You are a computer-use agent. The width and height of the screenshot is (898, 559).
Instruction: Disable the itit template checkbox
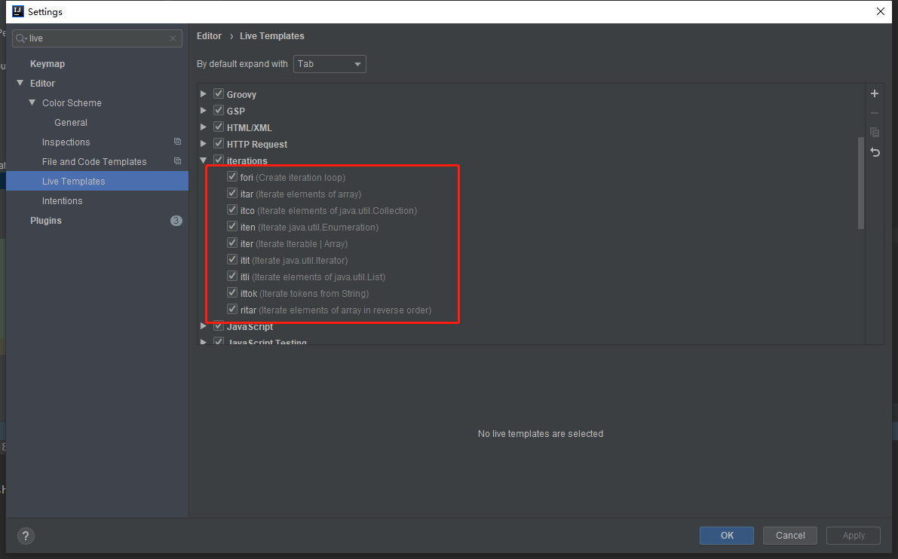click(232, 260)
